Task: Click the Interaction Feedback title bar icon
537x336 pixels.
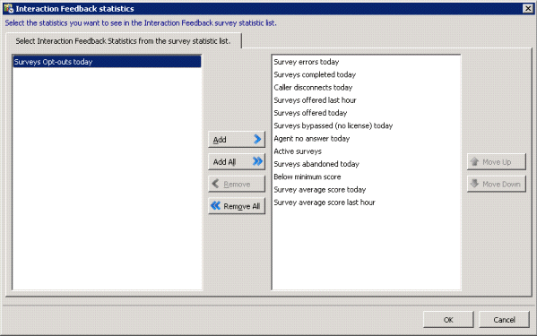Action: pos(8,8)
